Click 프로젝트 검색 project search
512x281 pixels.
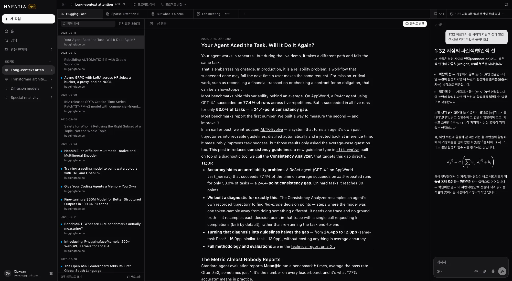click(144, 4)
